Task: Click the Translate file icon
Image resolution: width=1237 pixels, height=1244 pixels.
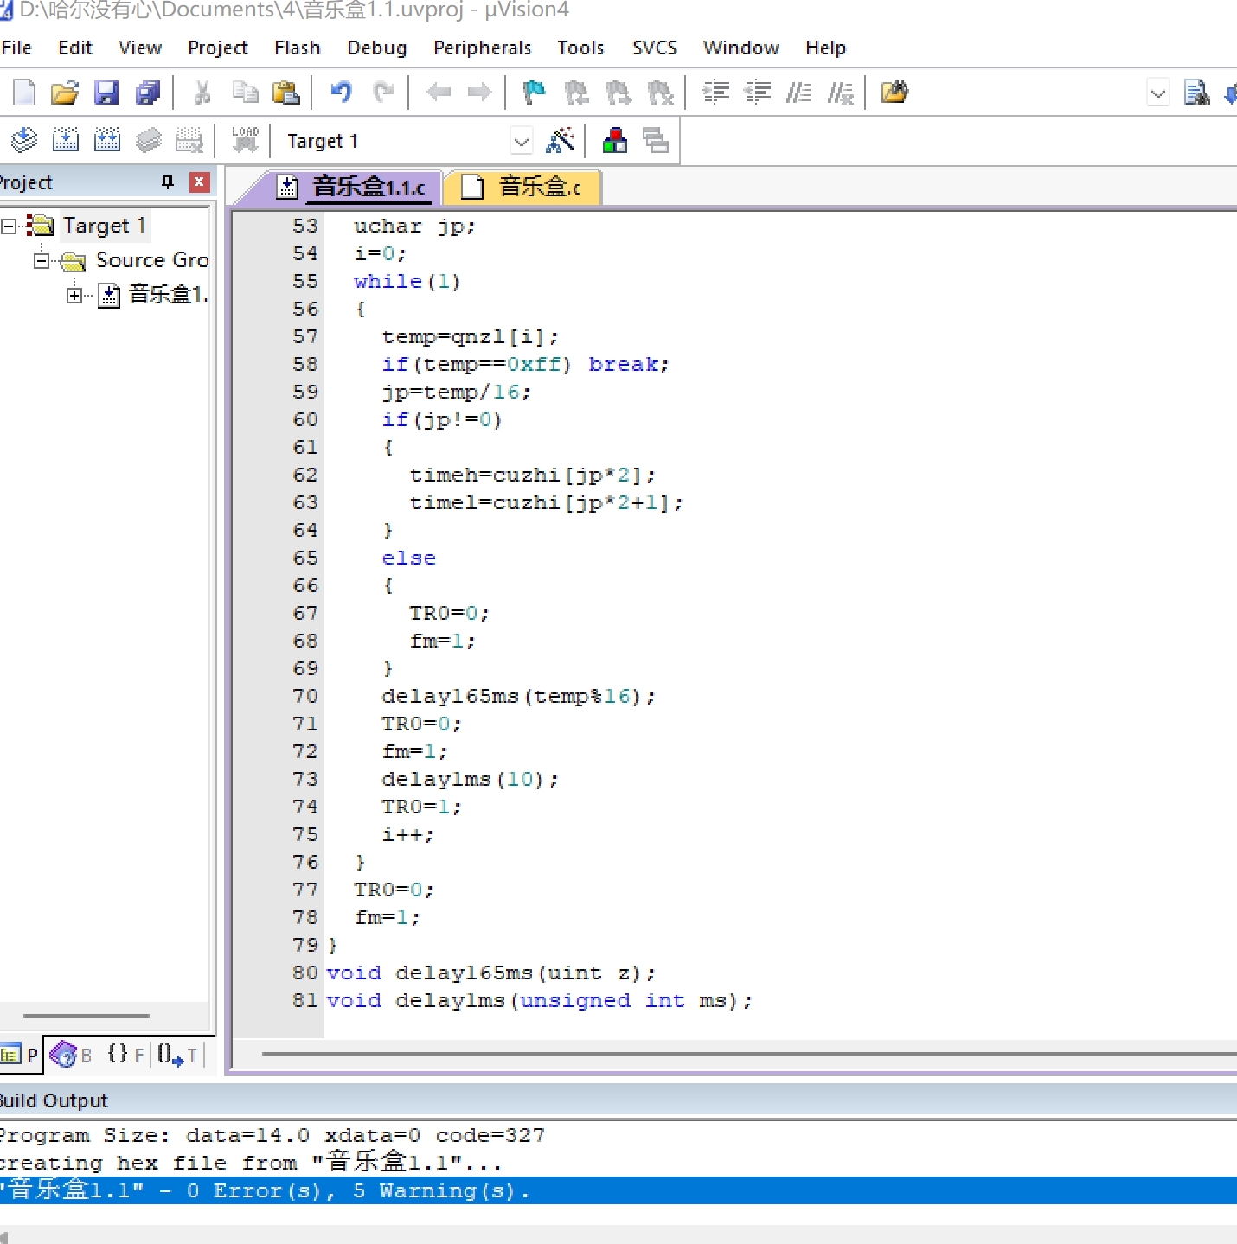Action: click(x=24, y=140)
